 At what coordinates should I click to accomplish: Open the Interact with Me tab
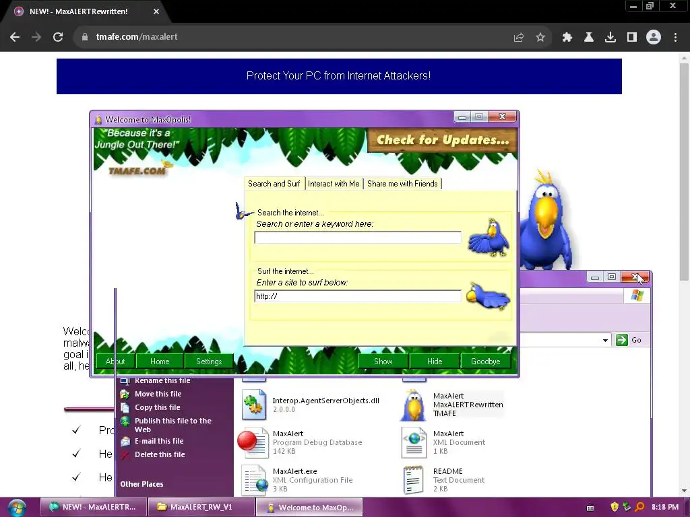334,184
